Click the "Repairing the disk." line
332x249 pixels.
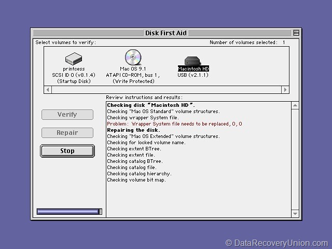[134, 130]
